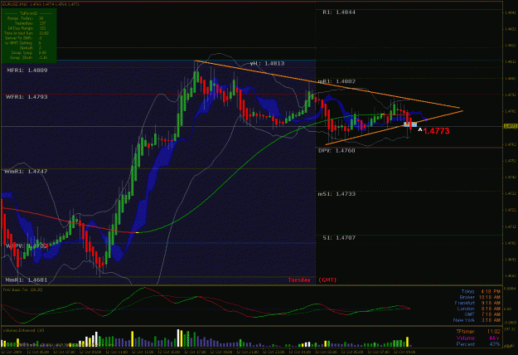
Task: Click the Percent 43% readout
Action: 477,344
